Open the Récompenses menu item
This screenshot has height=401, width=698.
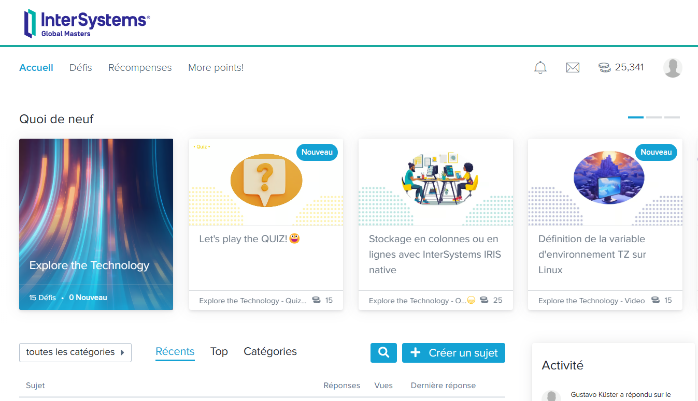click(140, 68)
